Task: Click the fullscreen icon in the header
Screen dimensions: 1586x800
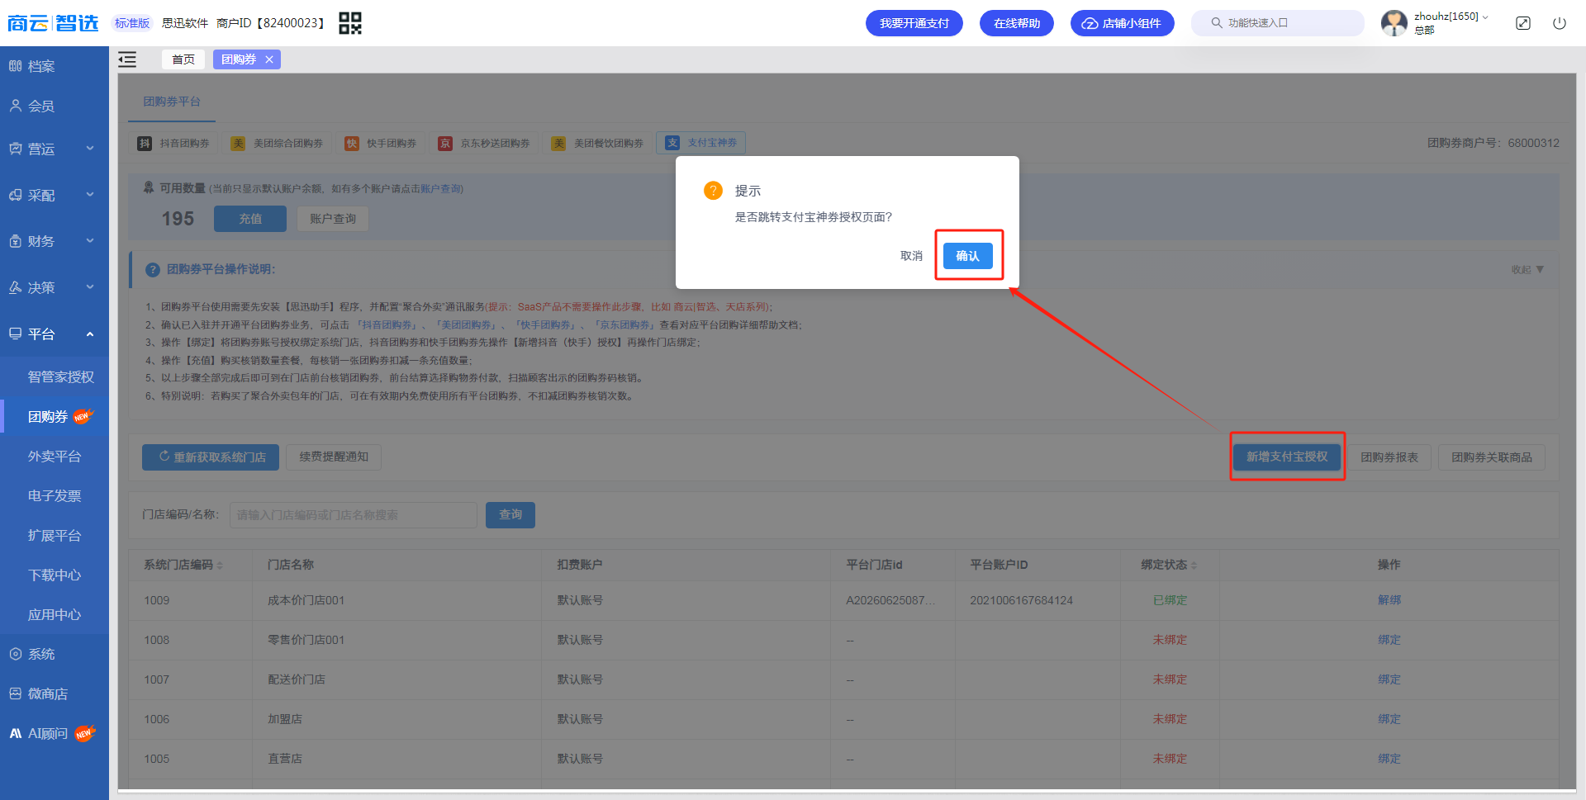Action: (x=1523, y=23)
